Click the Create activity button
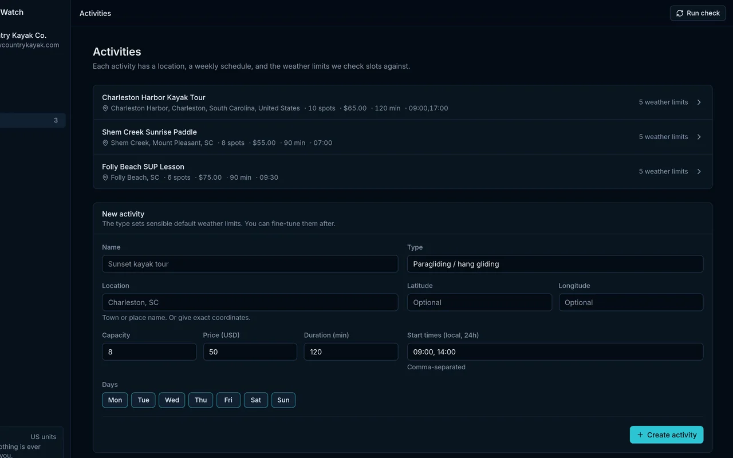This screenshot has height=458, width=733. 667,435
